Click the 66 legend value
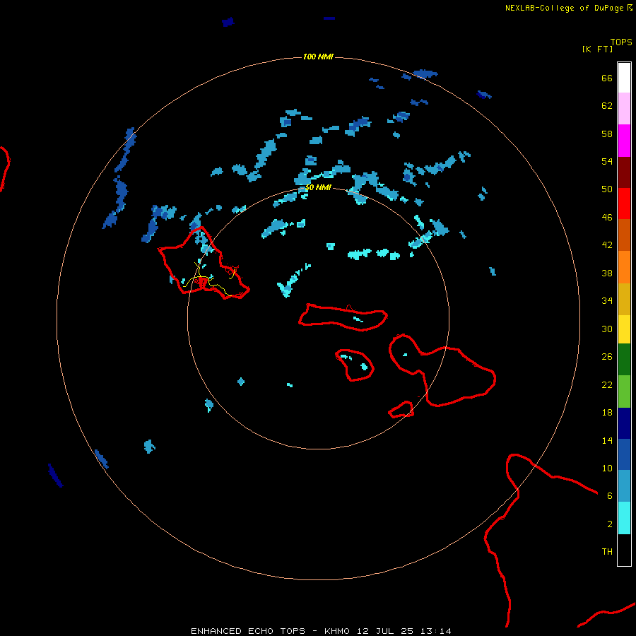The image size is (636, 636). 607,78
